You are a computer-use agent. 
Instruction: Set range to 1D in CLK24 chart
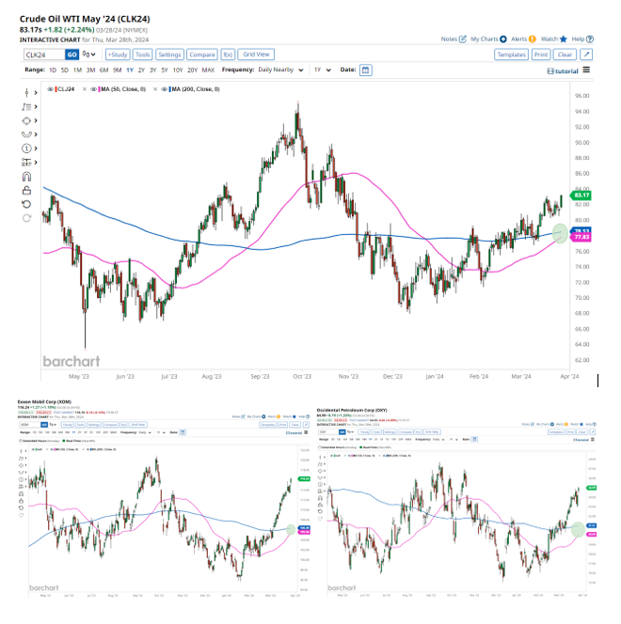[x=53, y=70]
